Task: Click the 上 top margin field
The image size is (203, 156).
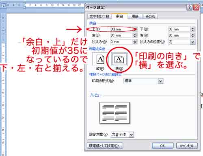Action: (x=121, y=29)
